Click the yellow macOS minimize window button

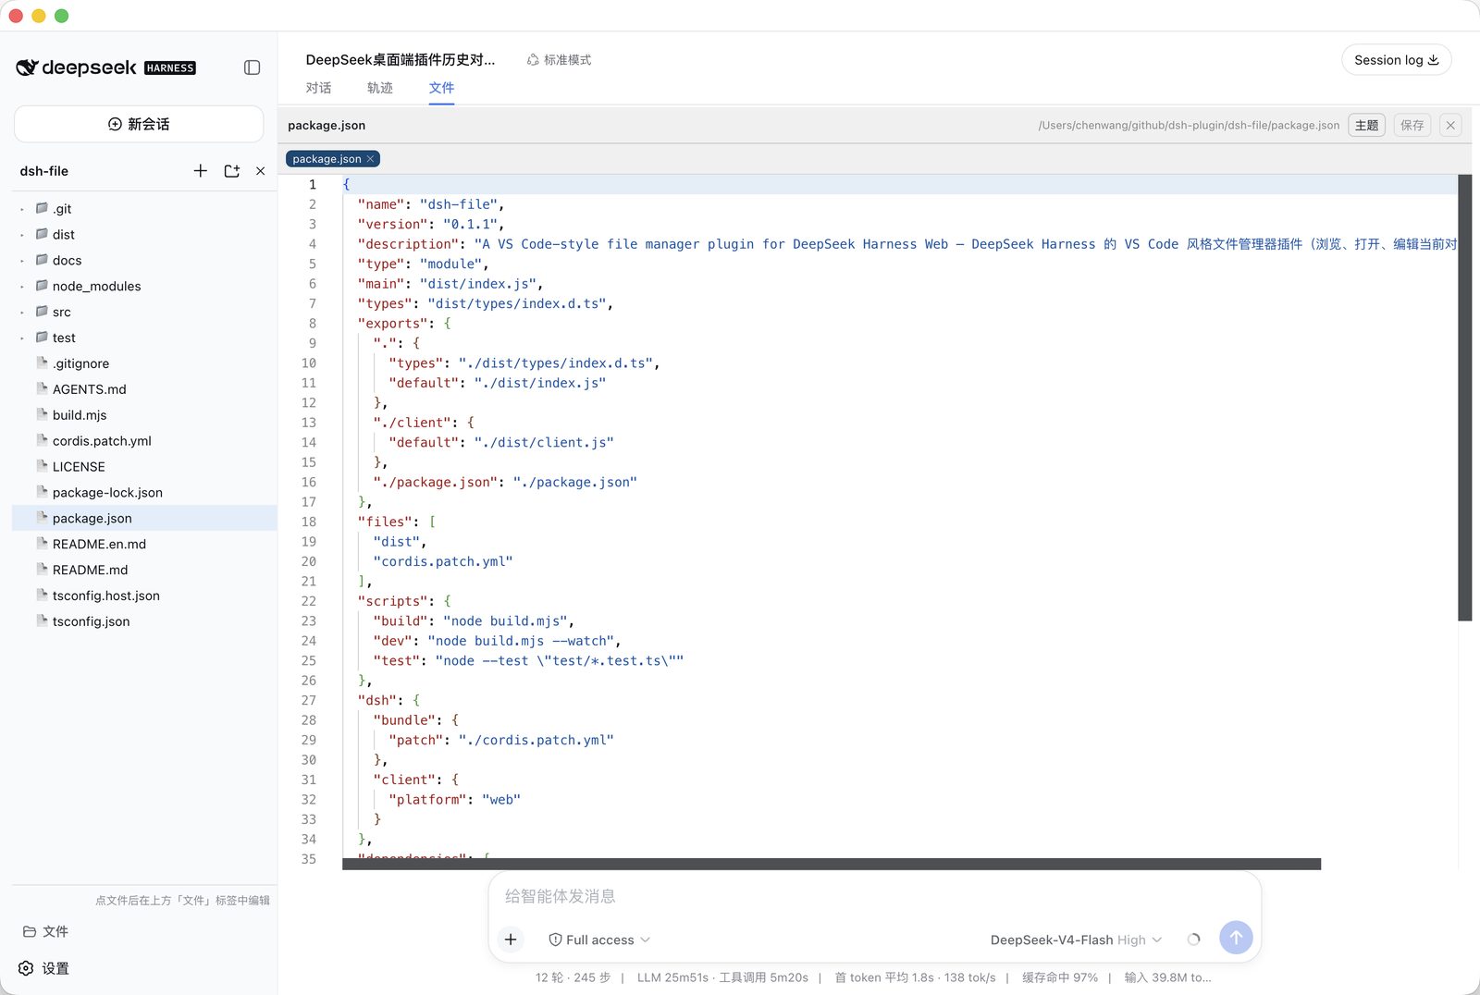(39, 16)
